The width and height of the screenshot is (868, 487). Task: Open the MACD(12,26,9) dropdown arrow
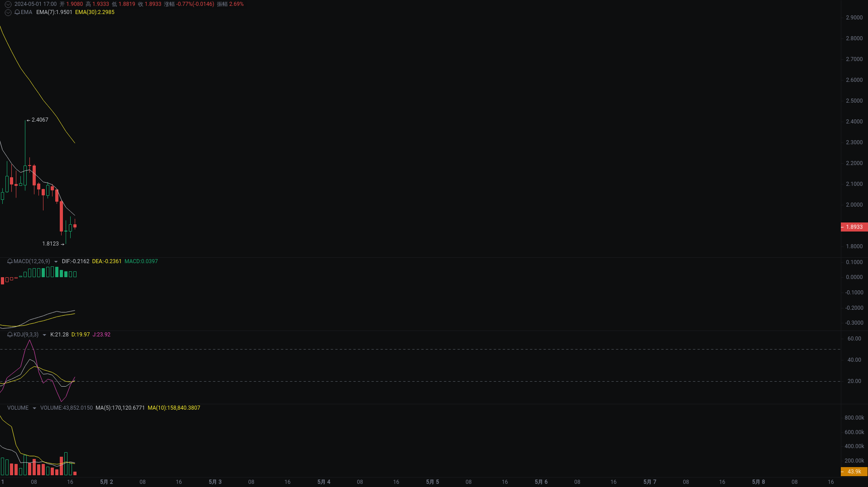56,261
